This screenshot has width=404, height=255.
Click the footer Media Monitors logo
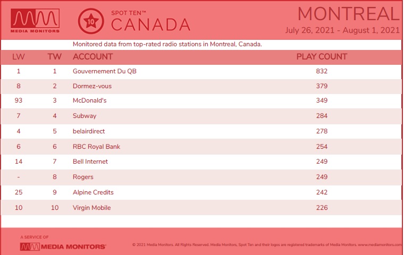tap(63, 246)
